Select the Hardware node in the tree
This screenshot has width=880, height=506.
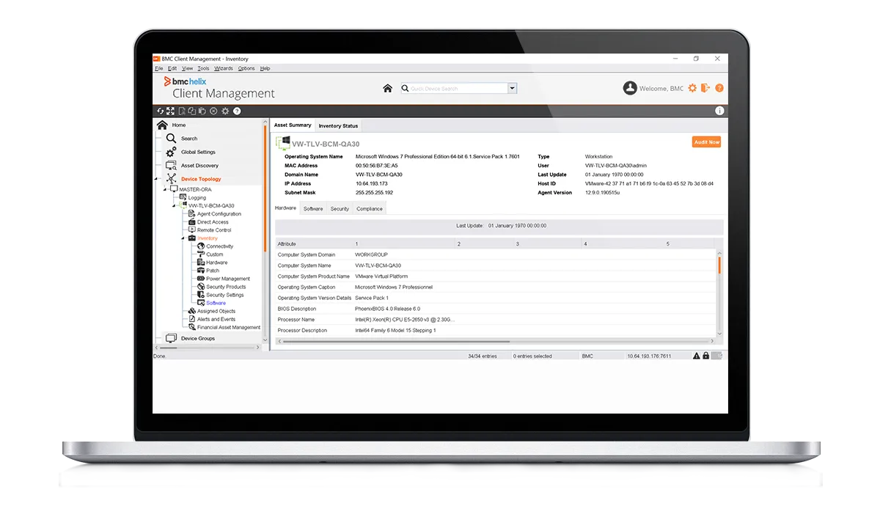tap(216, 263)
